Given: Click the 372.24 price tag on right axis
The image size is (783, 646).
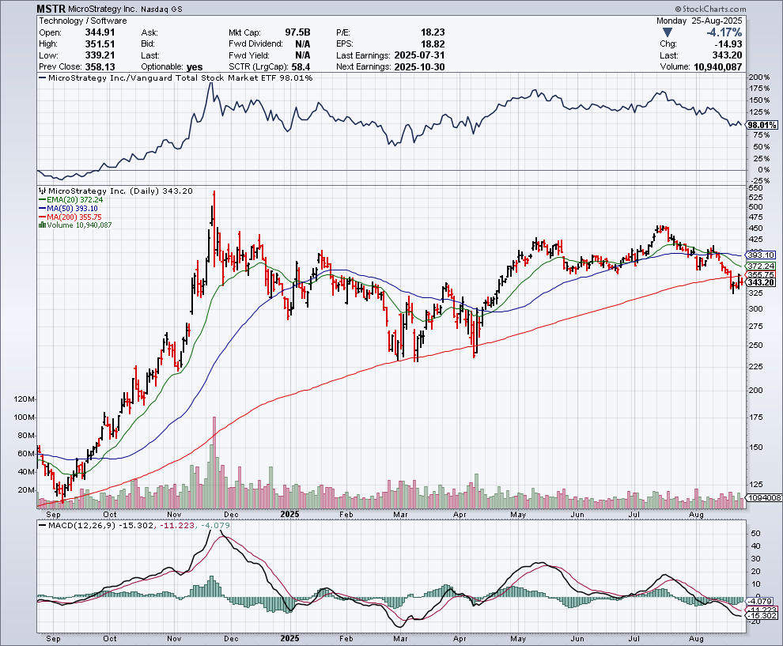Looking at the screenshot, I should 762,266.
